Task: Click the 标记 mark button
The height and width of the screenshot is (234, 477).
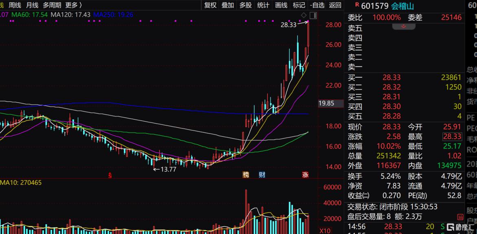Action: pyautogui.click(x=299, y=5)
